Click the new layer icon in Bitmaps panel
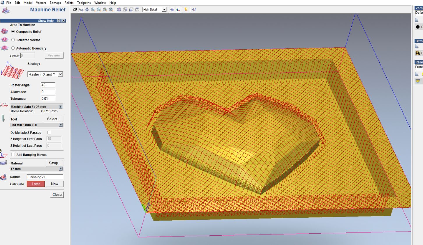The width and height of the screenshot is (423, 245). pos(417,47)
